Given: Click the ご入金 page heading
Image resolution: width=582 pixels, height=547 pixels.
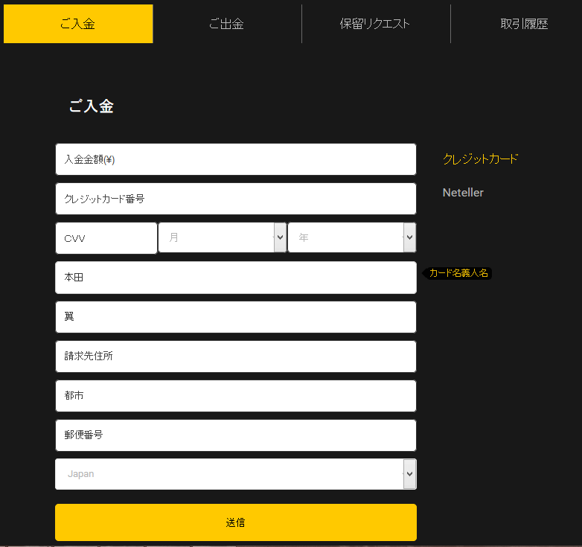Looking at the screenshot, I should (x=92, y=106).
